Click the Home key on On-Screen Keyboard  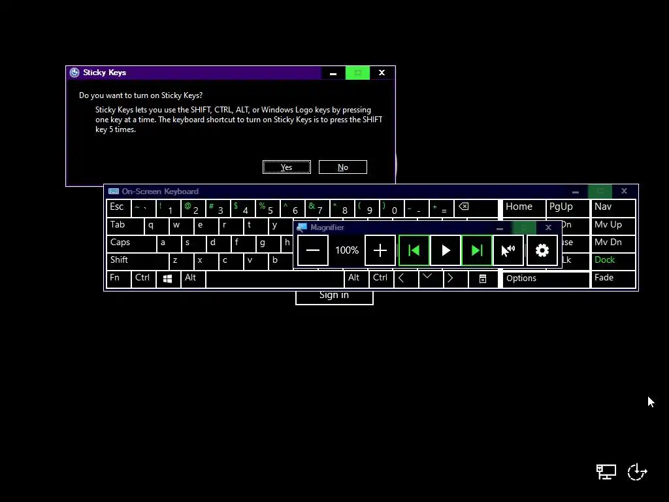coord(524,208)
